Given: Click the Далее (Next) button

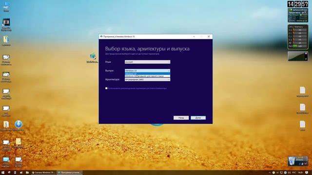Looking at the screenshot, I should point(198,118).
